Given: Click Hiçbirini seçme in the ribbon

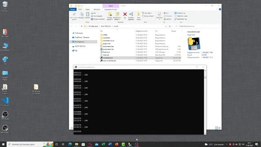Looking at the screenshot, I should [181, 16].
